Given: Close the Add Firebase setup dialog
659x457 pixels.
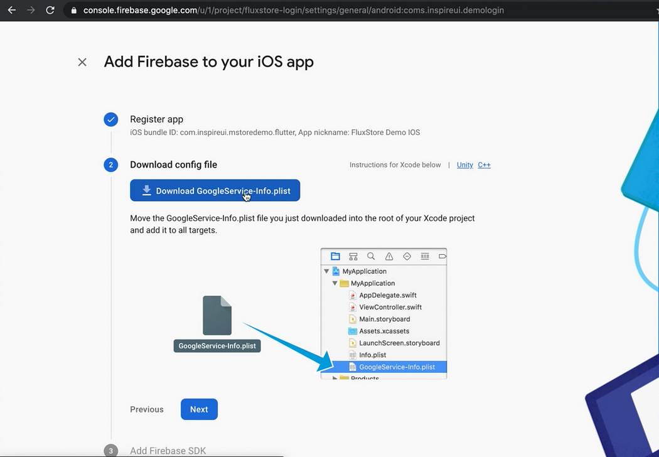Looking at the screenshot, I should tap(82, 62).
